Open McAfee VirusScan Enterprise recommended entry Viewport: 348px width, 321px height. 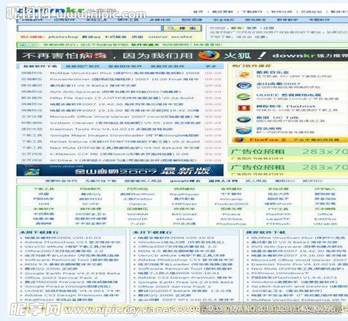299,300
